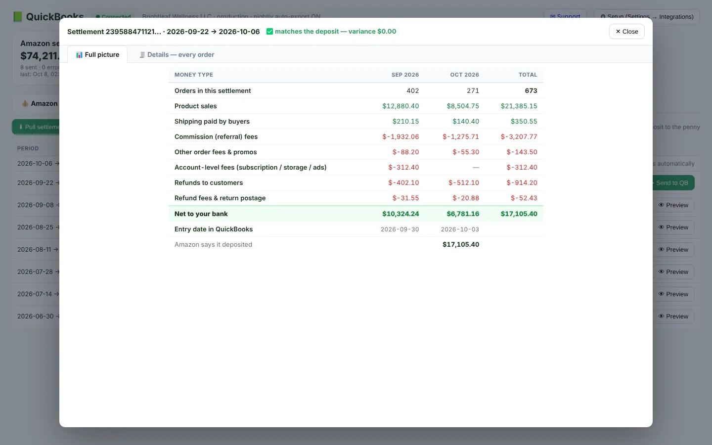Screen dimensions: 712x445
Task: Click the Oct 2026 net amount $6,781.16
Action: pos(463,214)
